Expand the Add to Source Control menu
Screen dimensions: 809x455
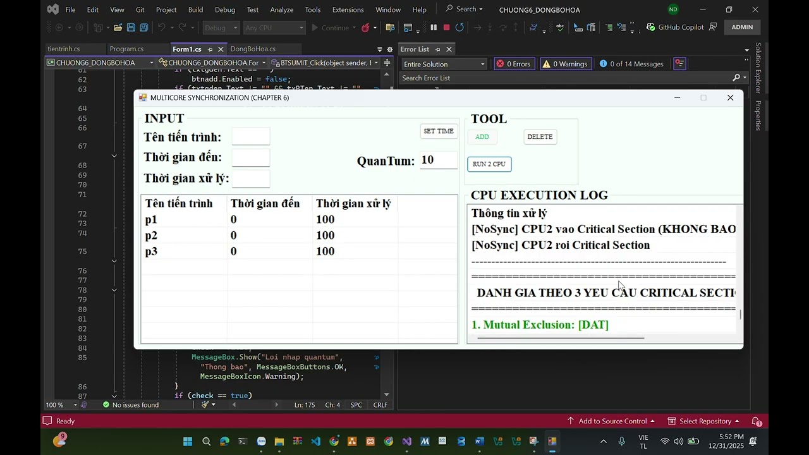(611, 421)
